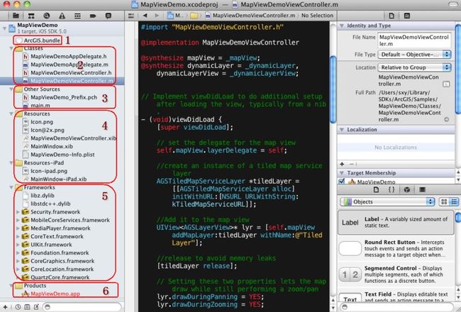This screenshot has height=312, width=461.
Task: Show related files grid icon in jump bar
Action: [x=131, y=16]
